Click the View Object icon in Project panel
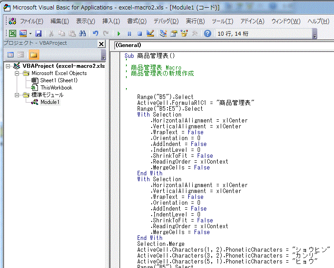Image resolution: width=334 pixels, height=268 pixels. pyautogui.click(x=21, y=55)
